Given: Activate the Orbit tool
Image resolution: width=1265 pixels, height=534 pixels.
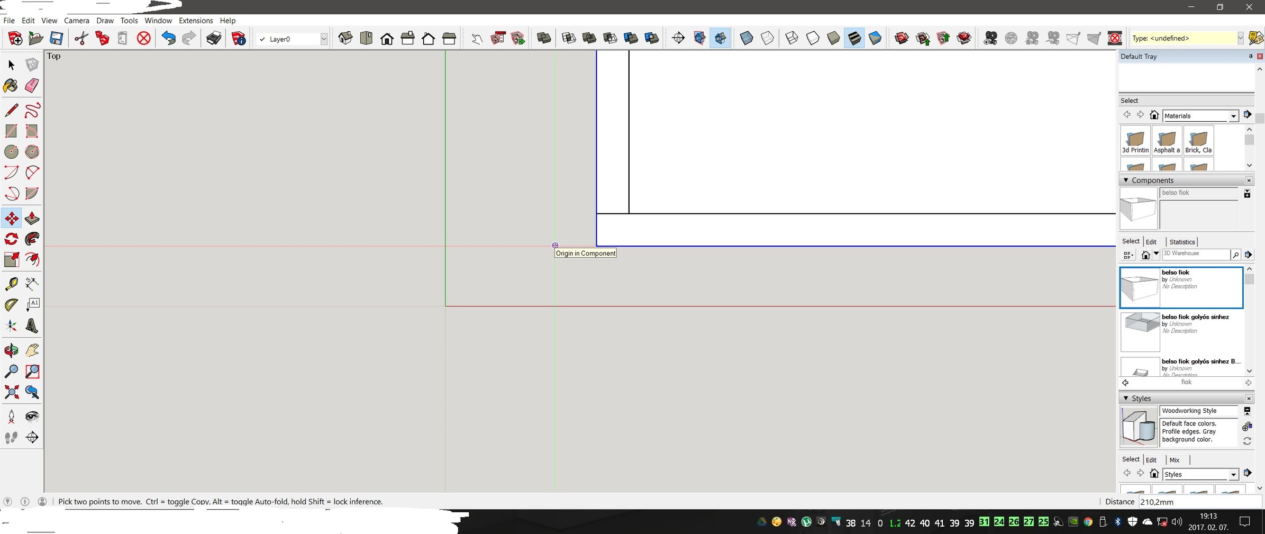Looking at the screenshot, I should click(x=11, y=350).
